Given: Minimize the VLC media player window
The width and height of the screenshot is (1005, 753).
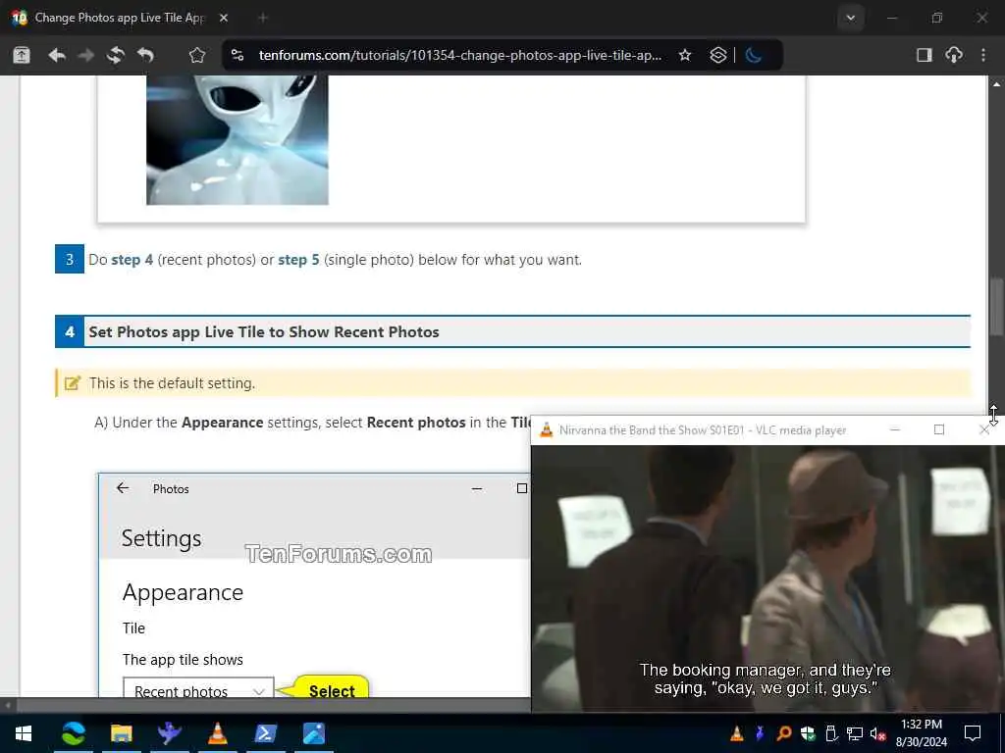Looking at the screenshot, I should pos(895,429).
